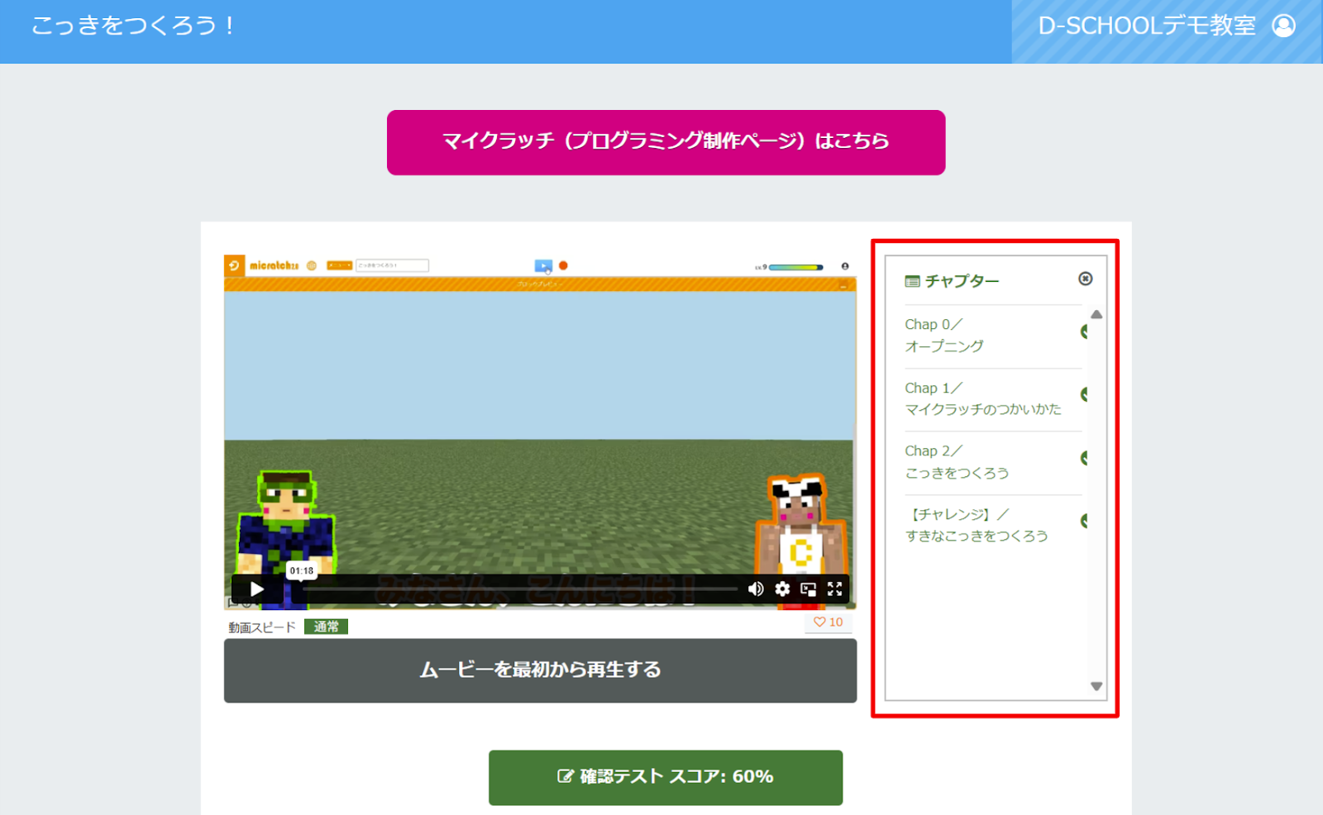
Task: Open the user account icon in header
Action: tap(1283, 26)
